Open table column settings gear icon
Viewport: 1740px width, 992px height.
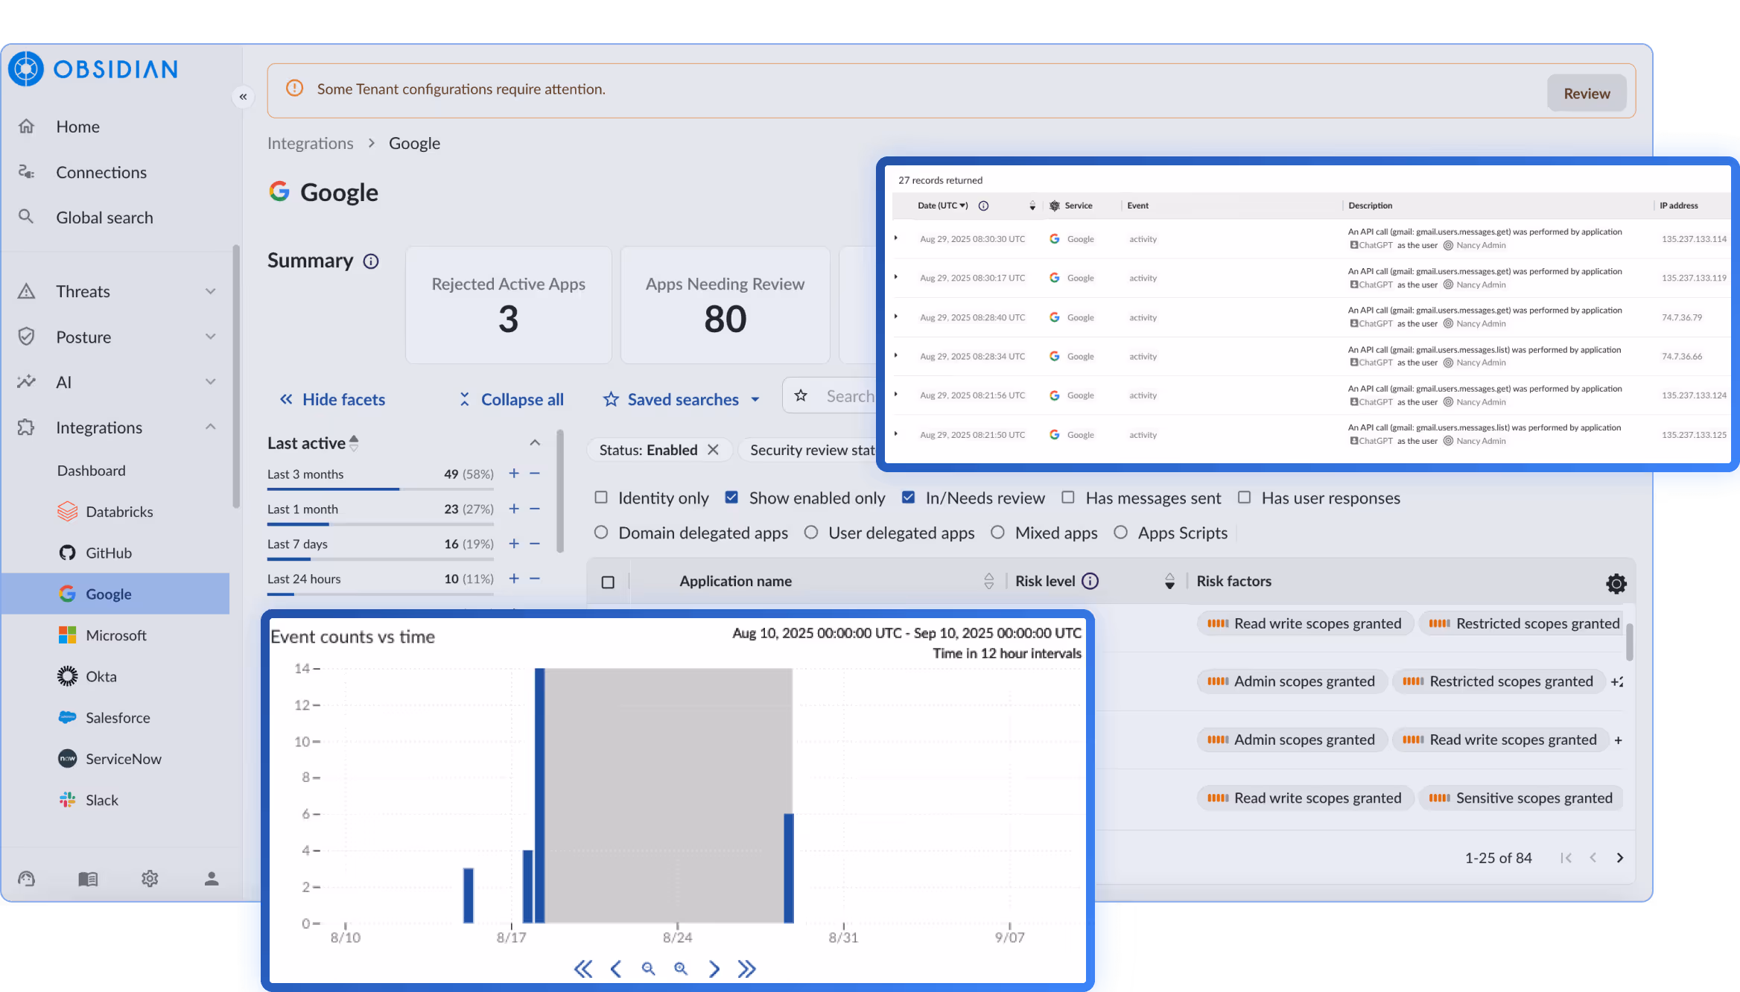(x=1616, y=583)
